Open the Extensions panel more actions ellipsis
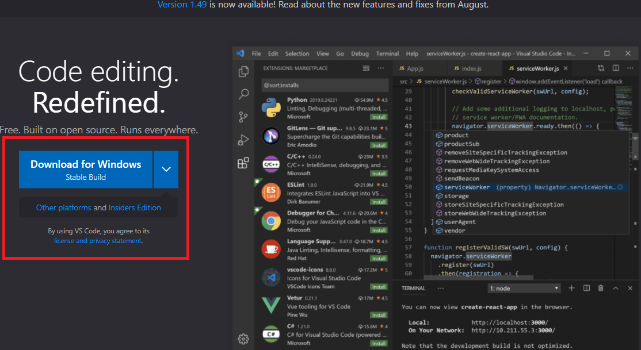 (381, 68)
